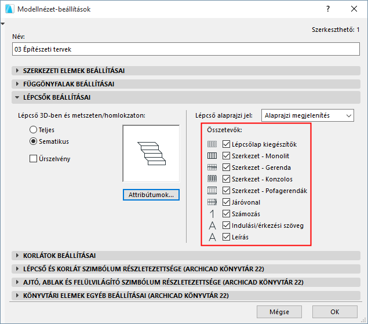This screenshot has width=368, height=324.
Task: Click the Indulási/érkezési szöveg text icon
Action: [x=212, y=225]
